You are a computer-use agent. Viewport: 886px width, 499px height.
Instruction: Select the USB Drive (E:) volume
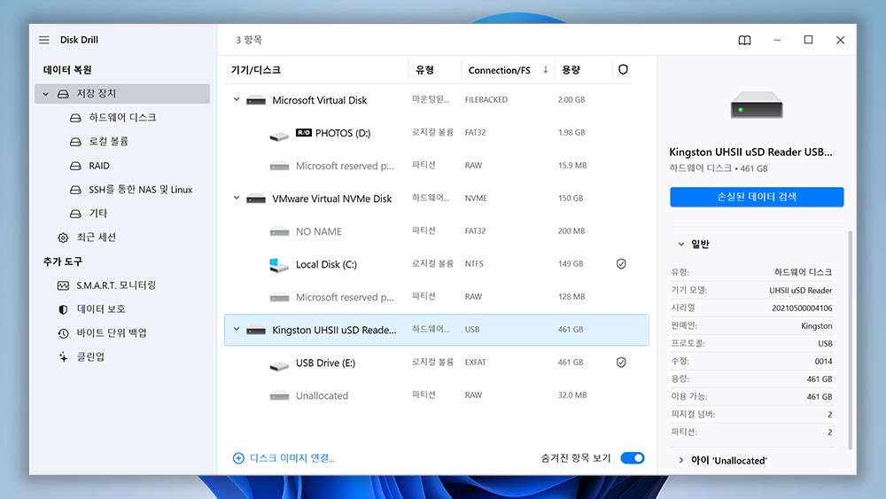[436, 363]
